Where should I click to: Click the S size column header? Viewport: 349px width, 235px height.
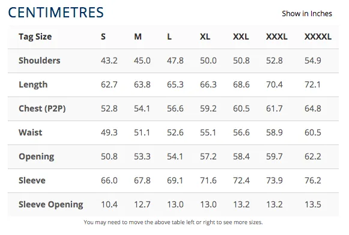pyautogui.click(x=103, y=37)
